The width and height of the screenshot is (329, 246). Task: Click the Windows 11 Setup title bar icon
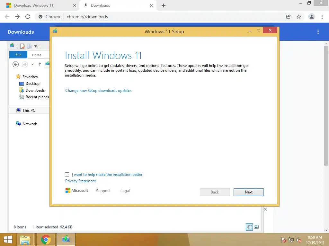coord(55,31)
